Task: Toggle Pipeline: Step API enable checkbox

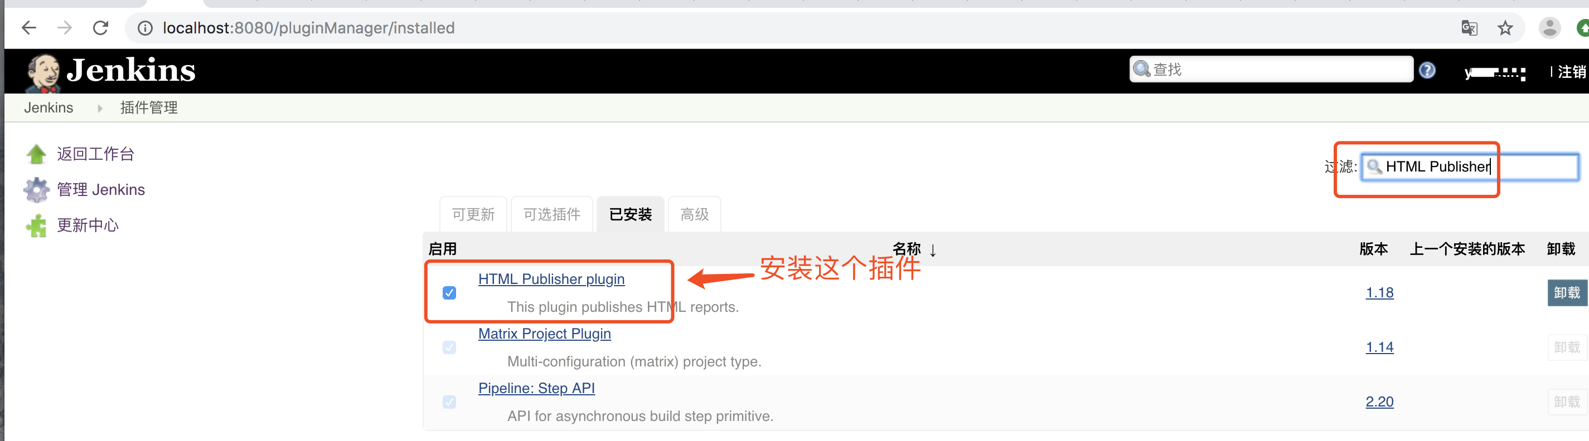Action: [x=449, y=402]
